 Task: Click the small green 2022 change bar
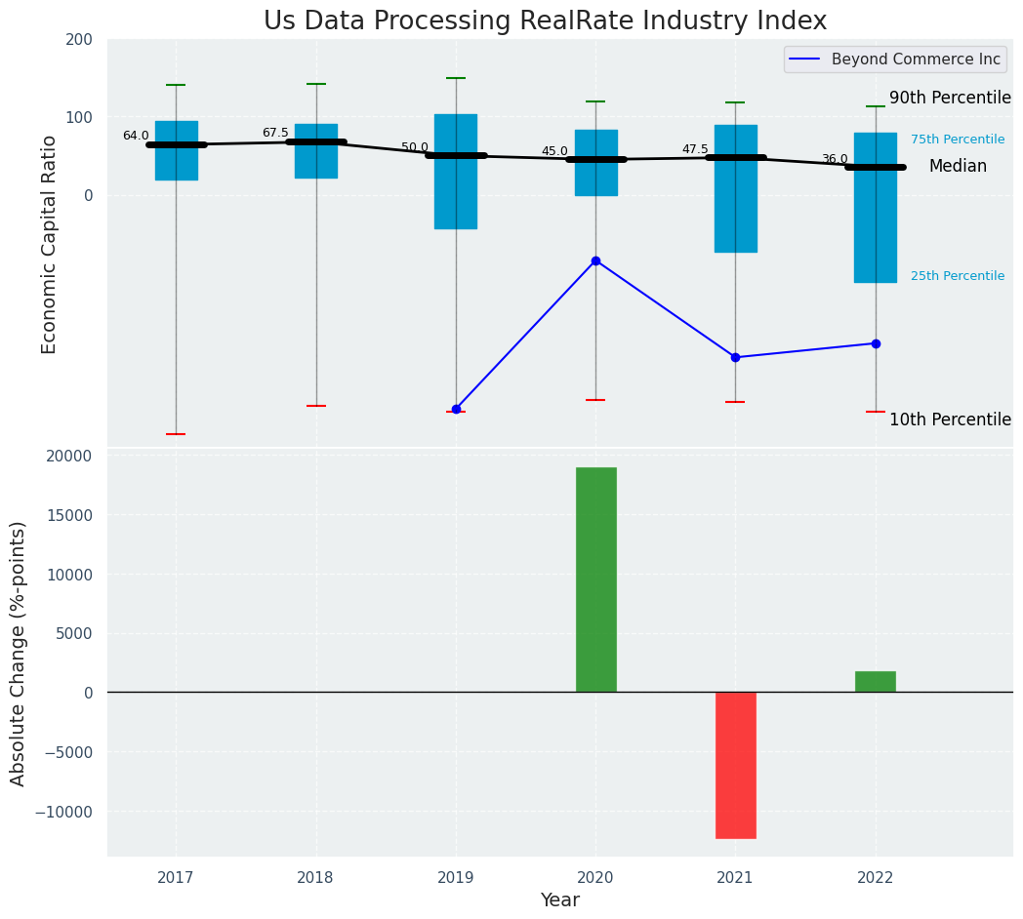click(x=876, y=682)
